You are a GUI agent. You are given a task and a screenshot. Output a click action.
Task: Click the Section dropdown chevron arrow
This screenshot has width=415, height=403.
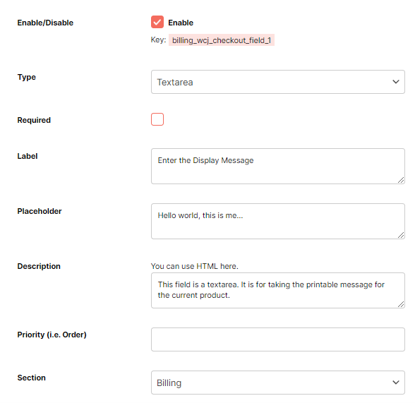396,383
